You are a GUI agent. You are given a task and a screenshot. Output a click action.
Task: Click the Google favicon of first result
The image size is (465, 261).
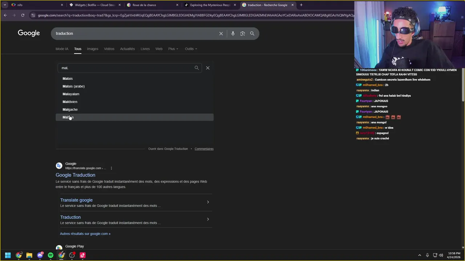[x=59, y=166]
